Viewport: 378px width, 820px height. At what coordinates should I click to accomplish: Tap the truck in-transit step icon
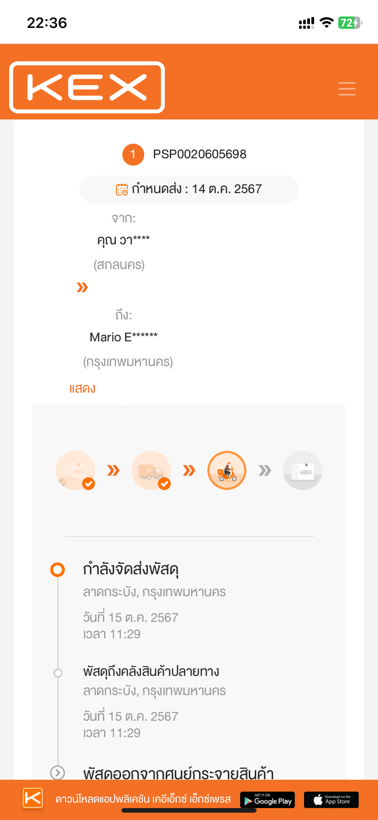click(x=151, y=470)
